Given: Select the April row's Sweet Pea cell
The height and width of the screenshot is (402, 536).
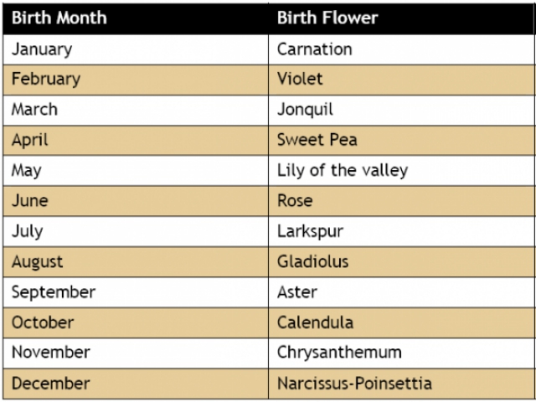Looking at the screenshot, I should 401,140.
